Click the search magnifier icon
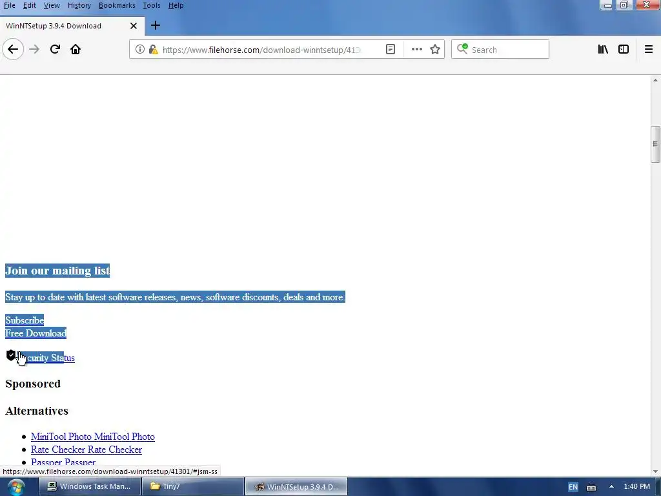 (x=462, y=49)
